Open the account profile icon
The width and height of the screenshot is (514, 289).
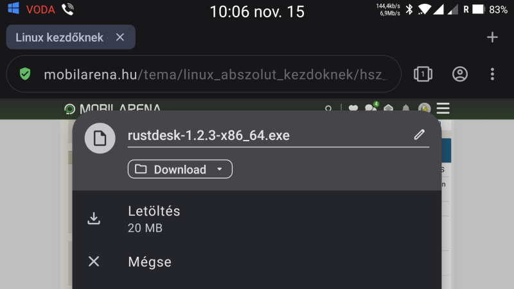click(x=460, y=74)
